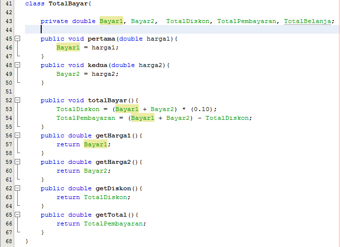Click the closing brace on line 68
This screenshot has width=340, height=247.
tap(26, 241)
